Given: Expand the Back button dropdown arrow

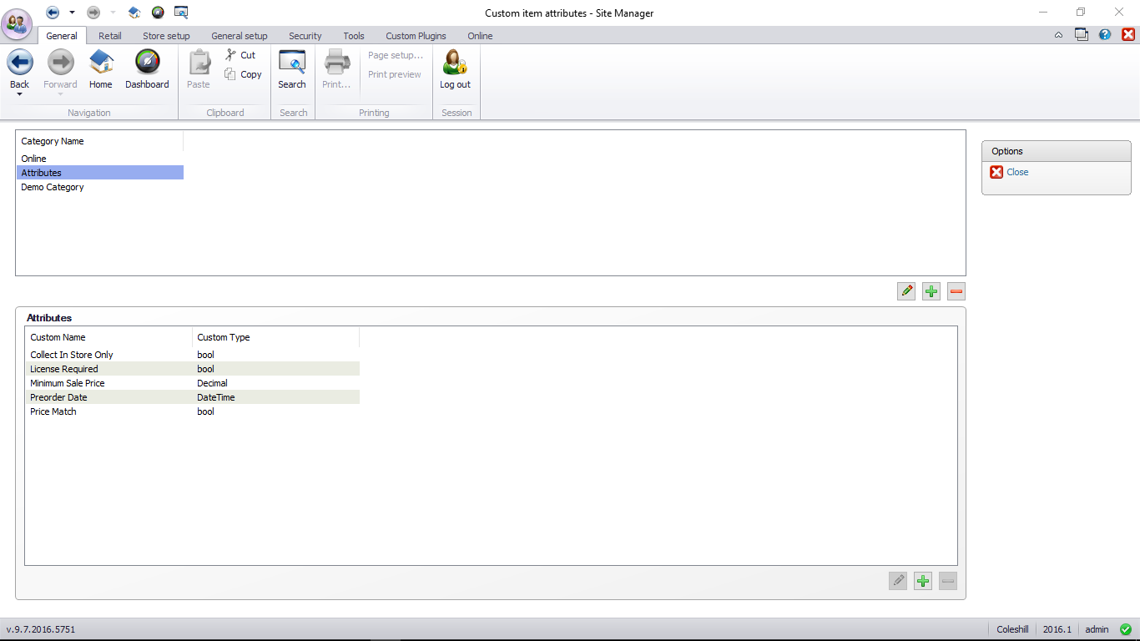Looking at the screenshot, I should point(19,94).
